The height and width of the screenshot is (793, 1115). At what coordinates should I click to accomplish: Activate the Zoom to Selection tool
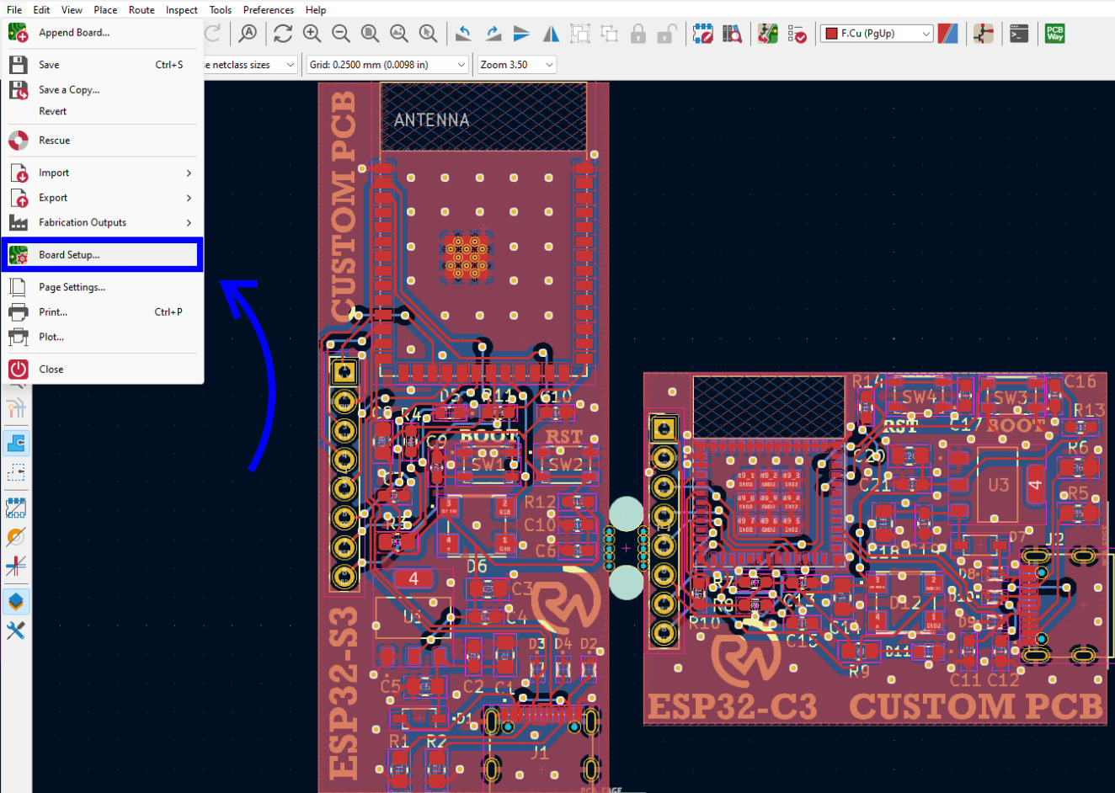(429, 34)
